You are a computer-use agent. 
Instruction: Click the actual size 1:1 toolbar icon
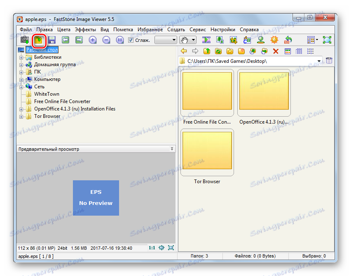point(120,40)
